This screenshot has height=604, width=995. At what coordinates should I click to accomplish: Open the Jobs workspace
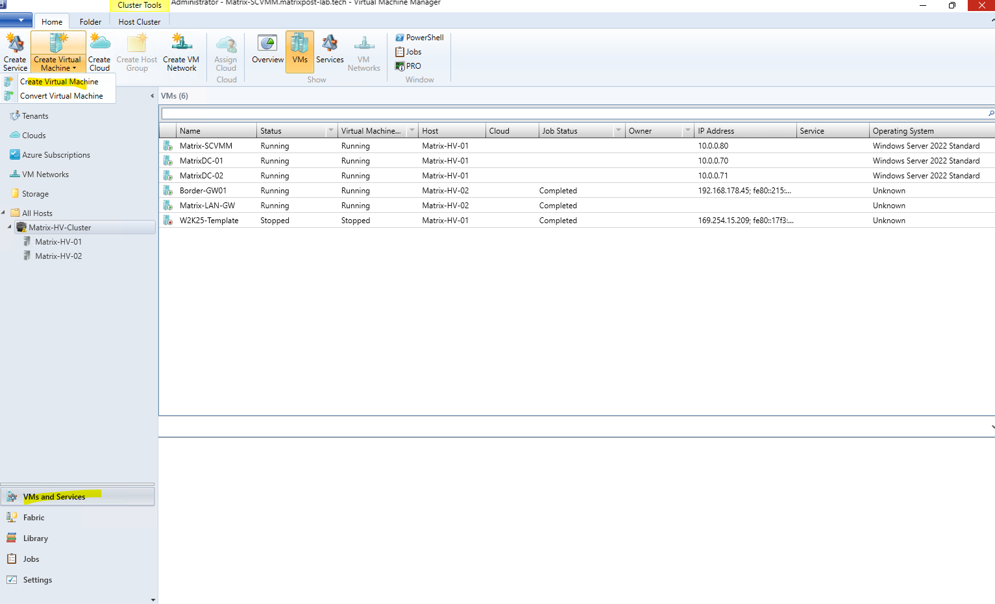[78, 559]
